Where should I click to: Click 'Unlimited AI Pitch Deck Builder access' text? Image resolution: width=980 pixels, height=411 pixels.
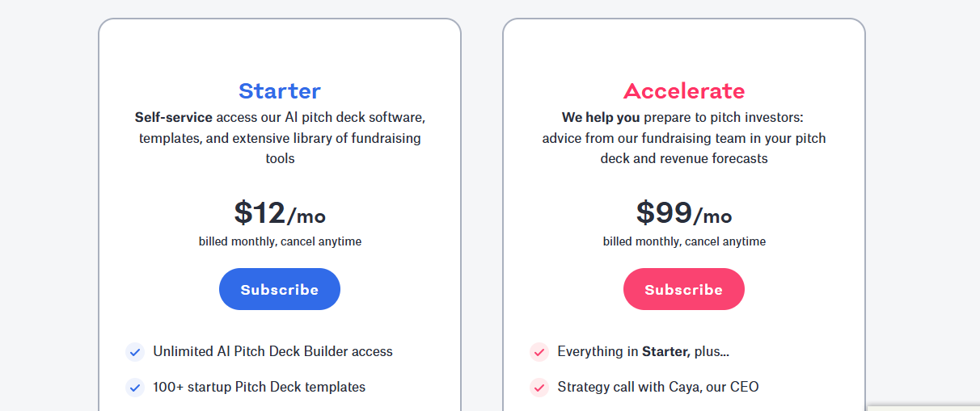pyautogui.click(x=272, y=351)
